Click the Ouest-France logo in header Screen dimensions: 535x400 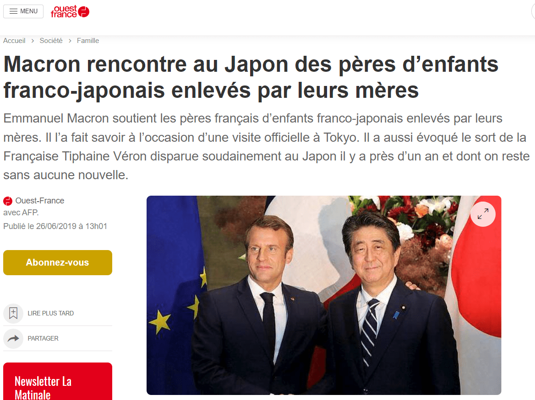click(x=70, y=11)
